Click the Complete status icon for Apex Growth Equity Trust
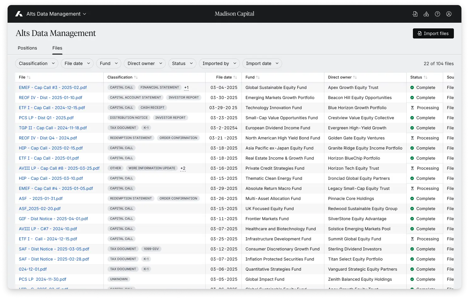Screen dimensions: 469x299 pos(412,88)
